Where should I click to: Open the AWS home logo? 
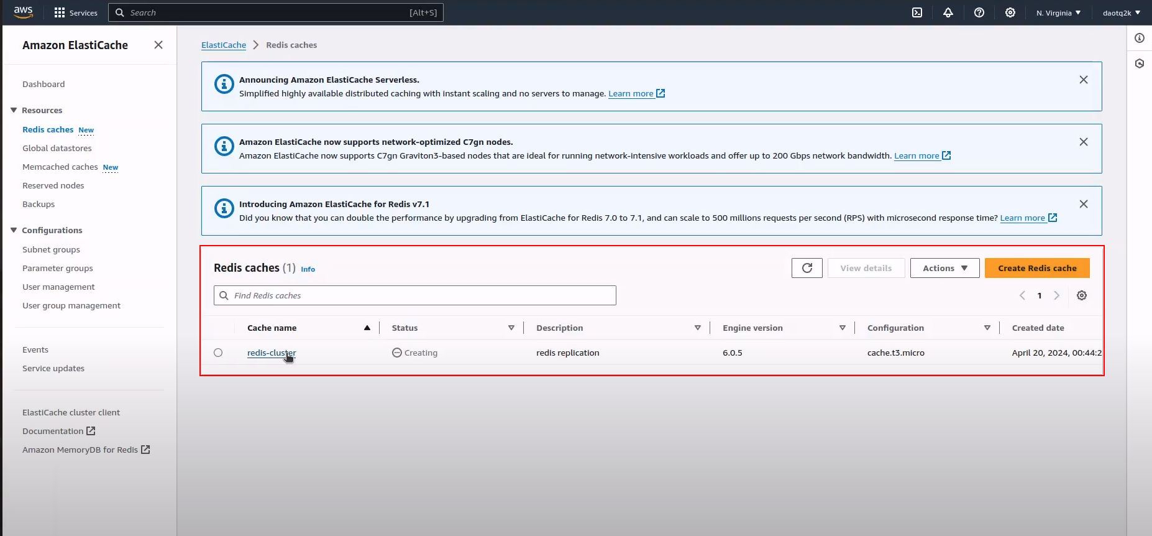tap(23, 12)
